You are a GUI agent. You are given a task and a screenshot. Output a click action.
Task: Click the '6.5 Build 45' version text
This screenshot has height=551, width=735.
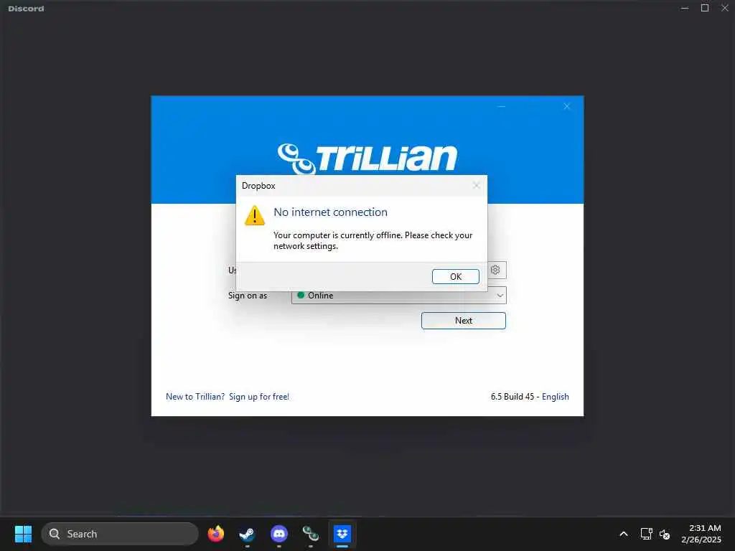coord(512,396)
